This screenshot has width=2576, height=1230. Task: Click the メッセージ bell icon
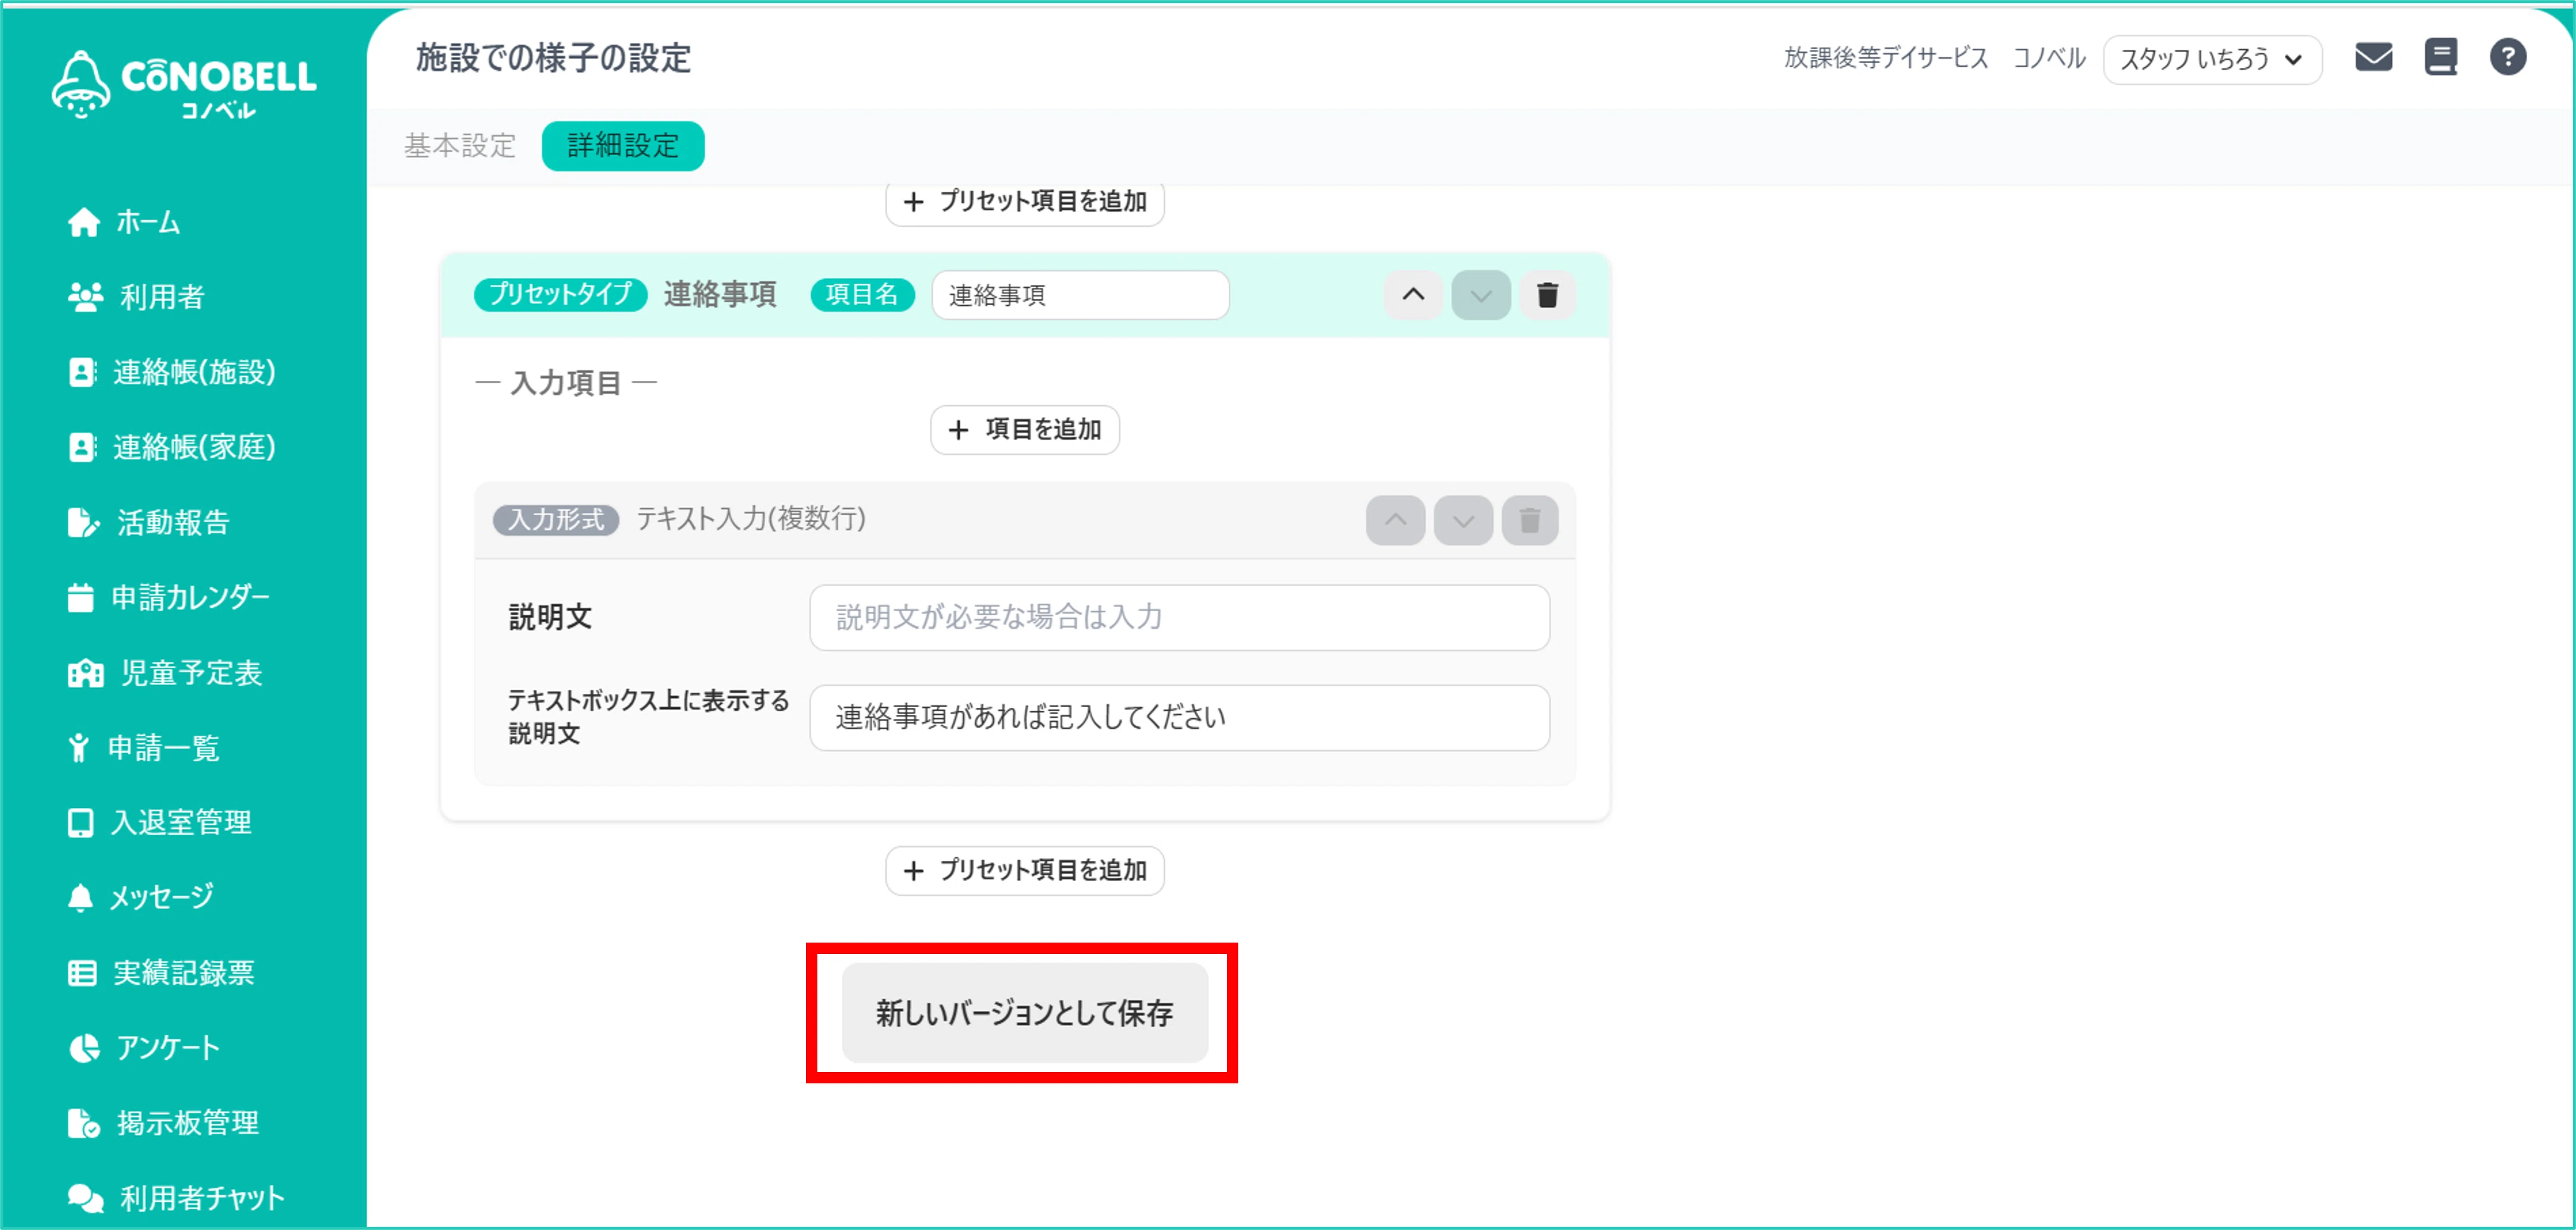coord(80,897)
